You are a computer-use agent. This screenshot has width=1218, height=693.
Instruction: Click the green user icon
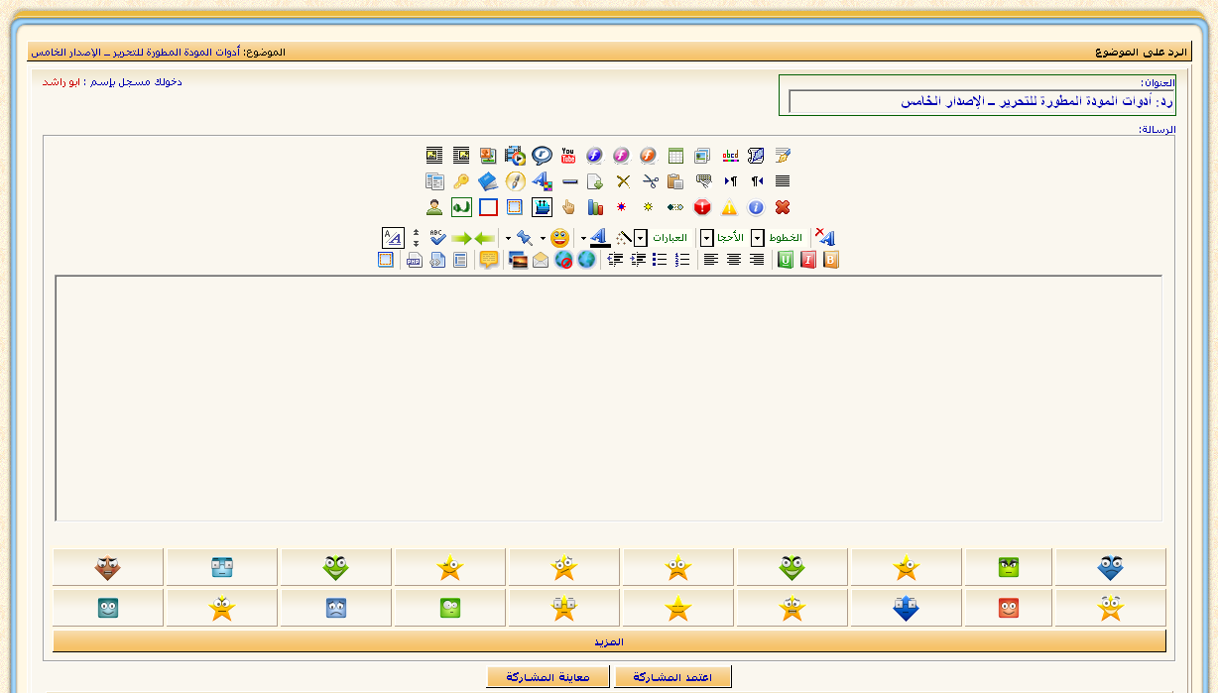tap(434, 206)
